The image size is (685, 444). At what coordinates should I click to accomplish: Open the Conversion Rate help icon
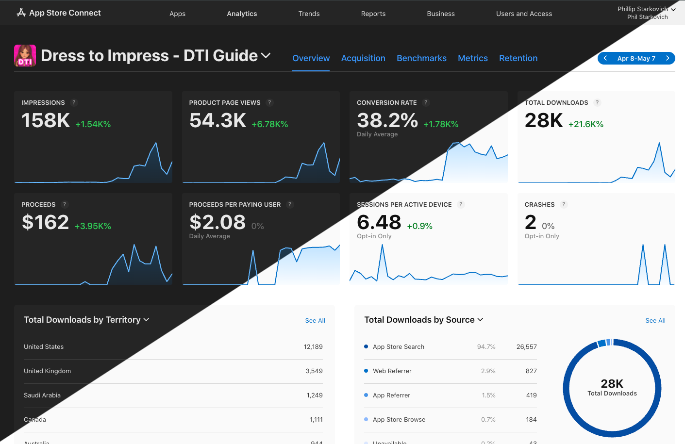coord(426,102)
